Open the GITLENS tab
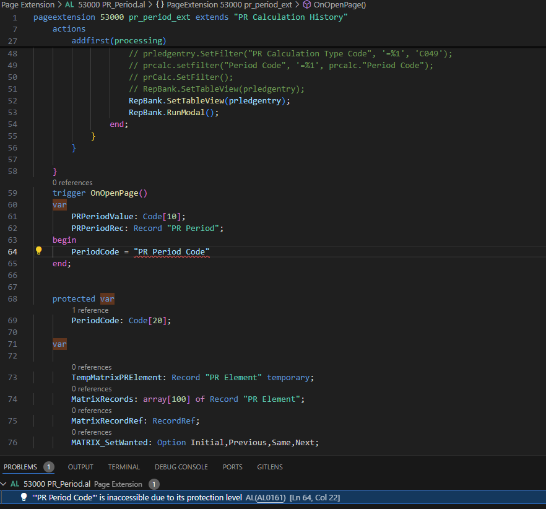Screen dimensions: 546x509 (270, 467)
